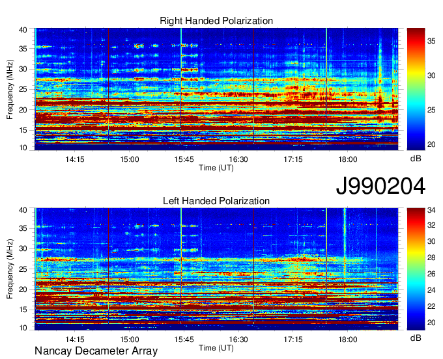Click the 25 MHz tick on the top plot
Screen dimensions: 443x359
pyautogui.click(x=23, y=89)
